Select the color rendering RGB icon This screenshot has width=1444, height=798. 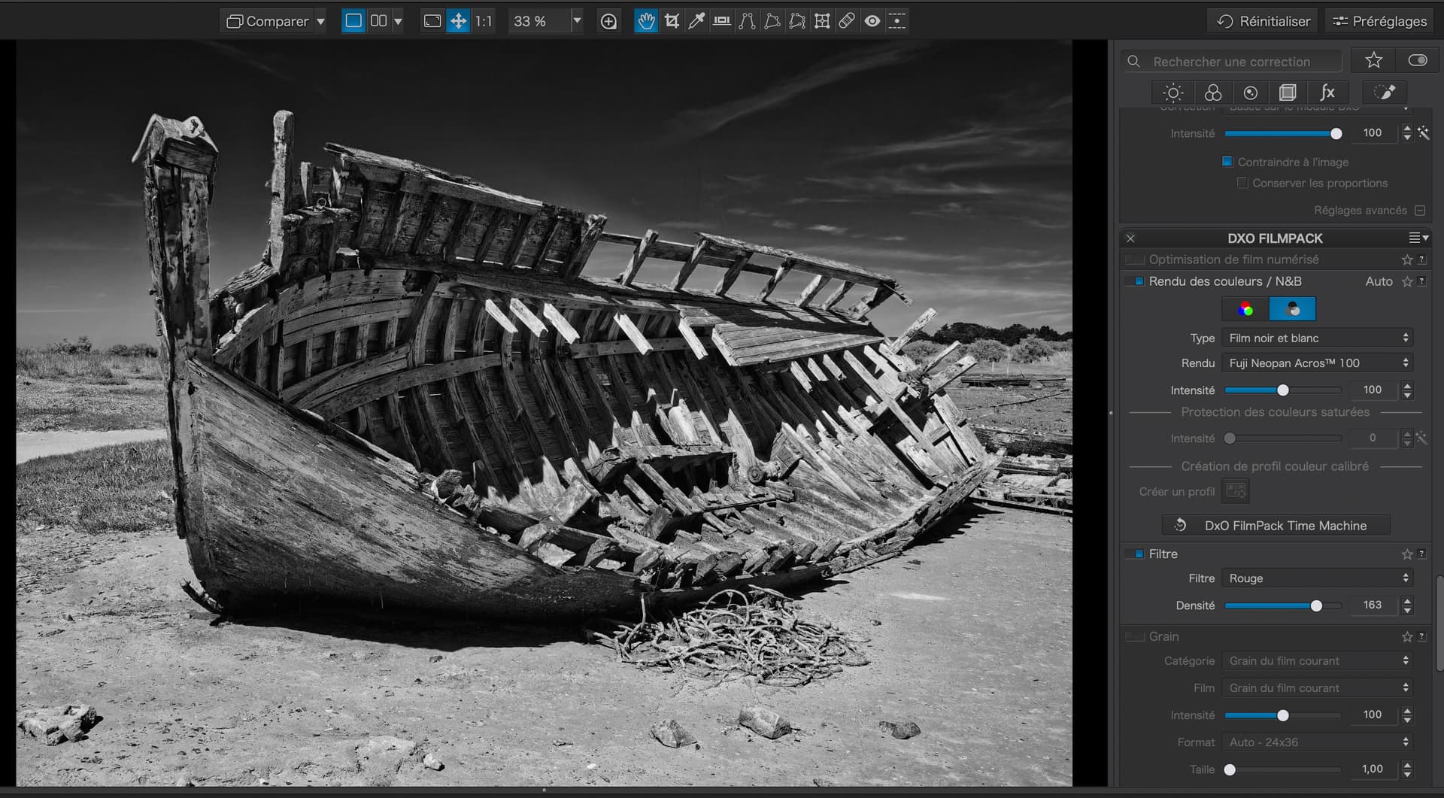(1245, 308)
